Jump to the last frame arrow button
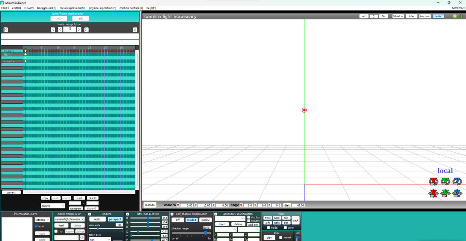 point(135,30)
